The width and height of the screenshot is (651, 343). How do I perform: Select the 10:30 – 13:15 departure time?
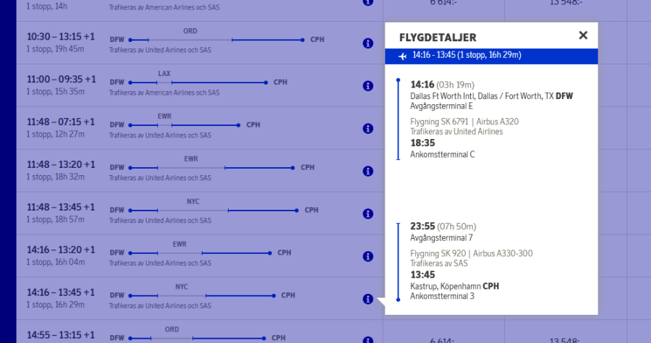(x=60, y=37)
